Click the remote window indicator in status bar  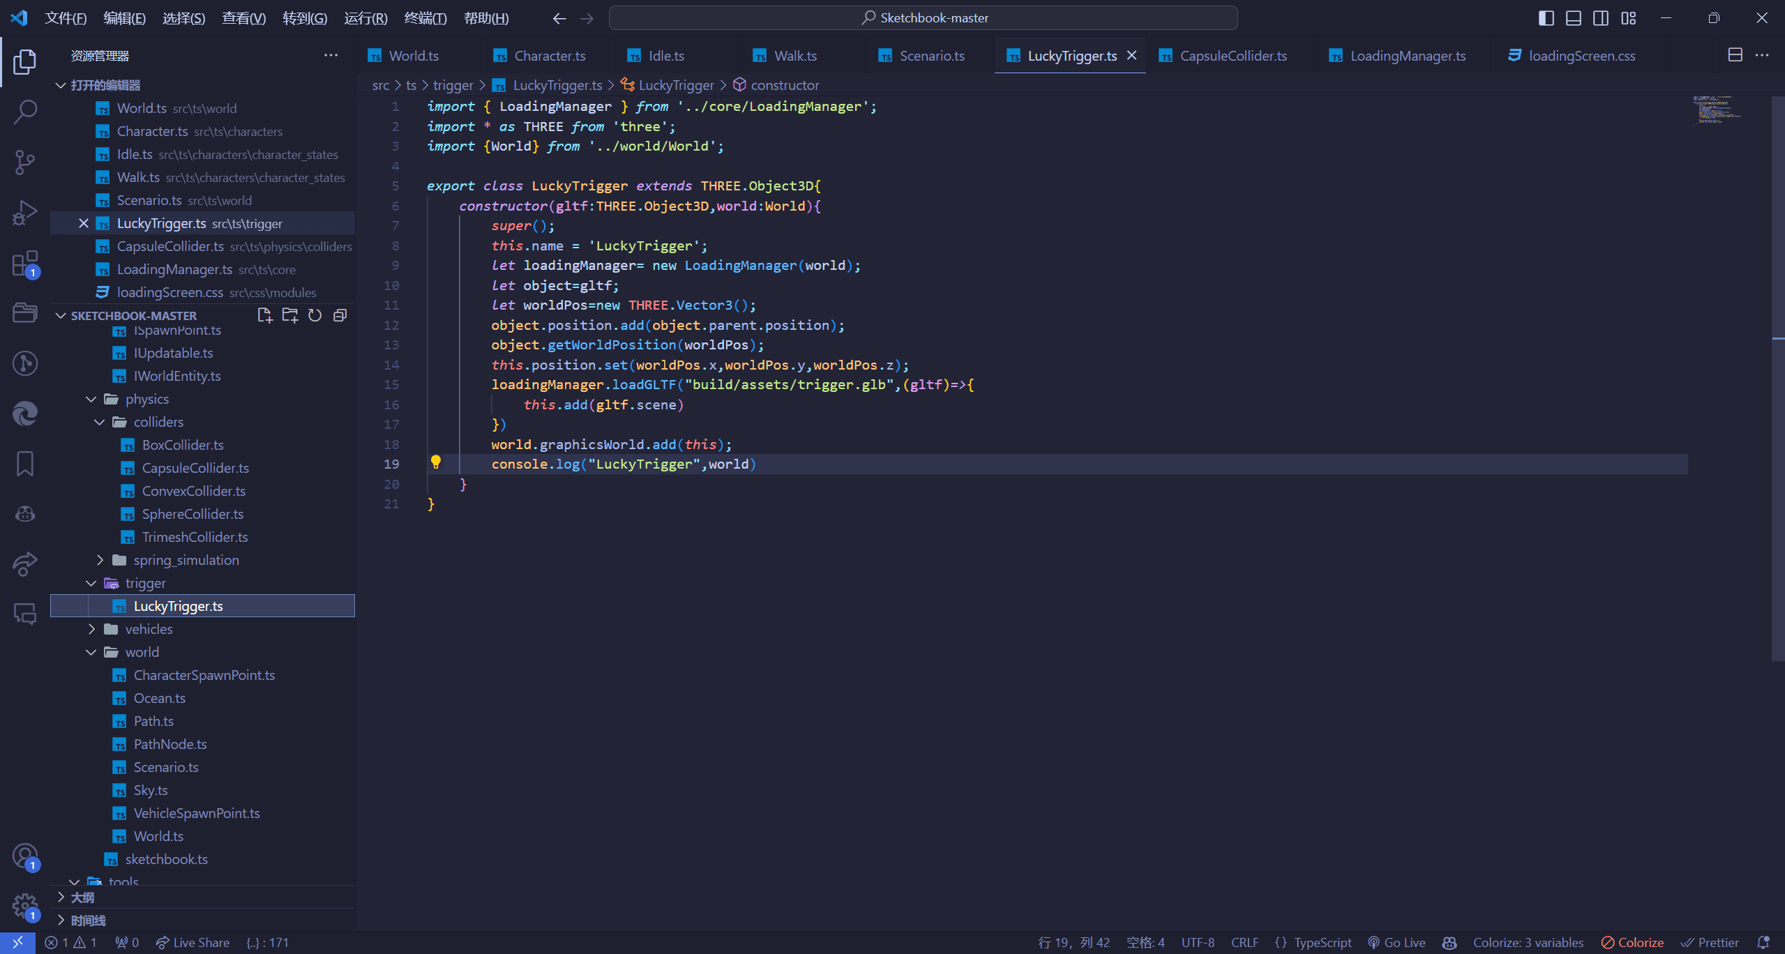[17, 942]
